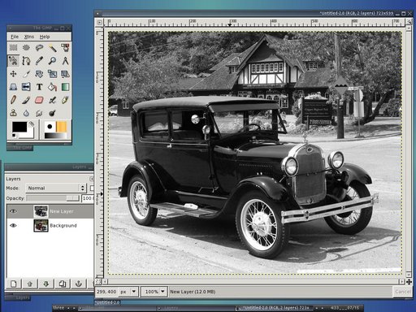Toggle zoom-on-resize button at ruler top-right
416x312 pixels.
[409, 23]
